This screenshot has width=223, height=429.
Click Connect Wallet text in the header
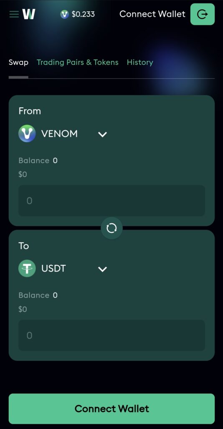click(152, 14)
